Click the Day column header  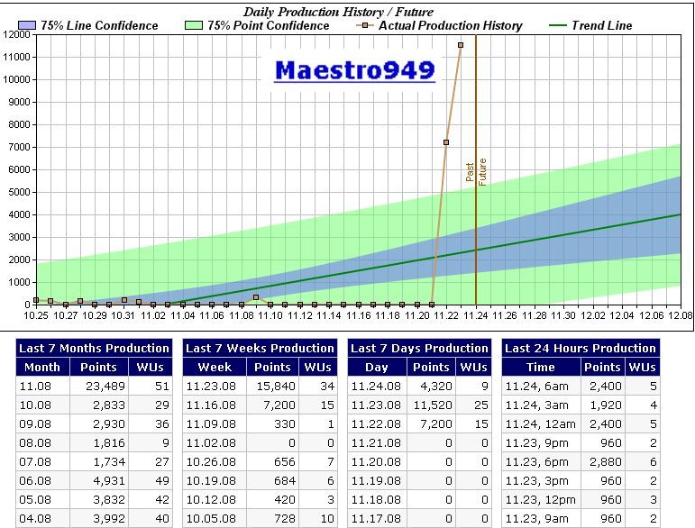pyautogui.click(x=378, y=367)
